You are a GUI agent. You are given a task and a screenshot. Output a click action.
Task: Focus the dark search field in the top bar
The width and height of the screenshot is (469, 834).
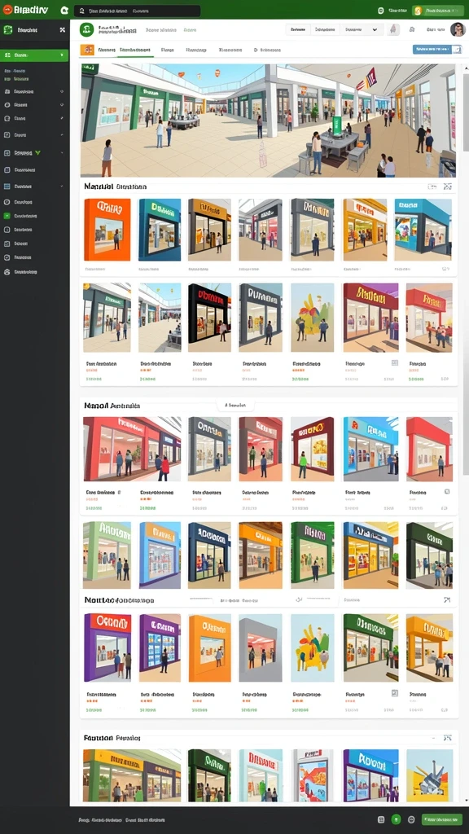tap(137, 11)
